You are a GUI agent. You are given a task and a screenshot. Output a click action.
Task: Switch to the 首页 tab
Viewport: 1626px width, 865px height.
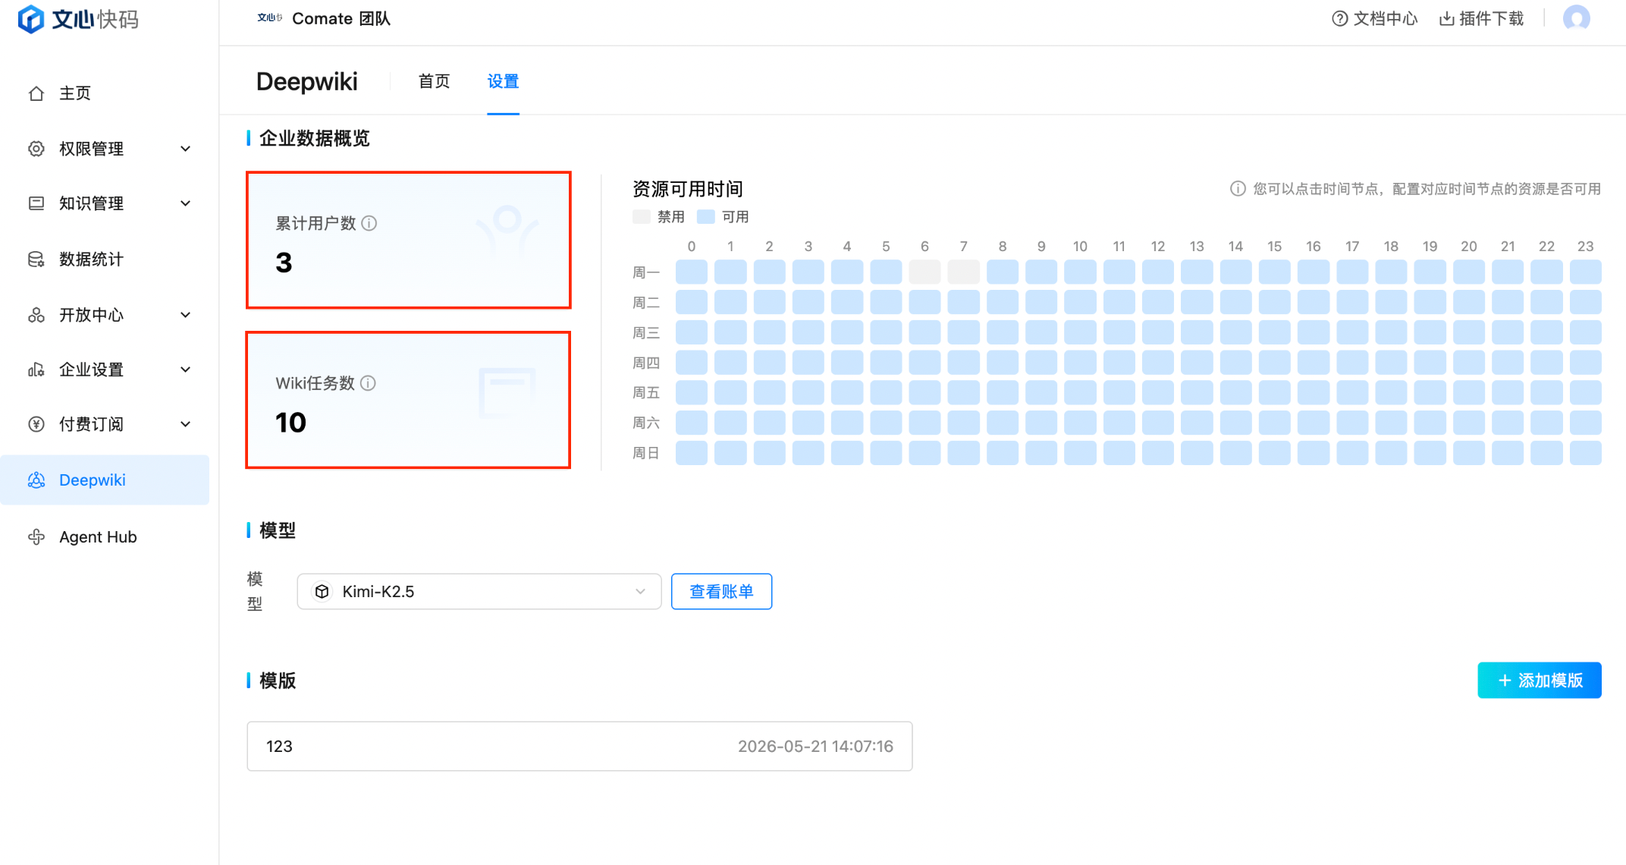(435, 81)
